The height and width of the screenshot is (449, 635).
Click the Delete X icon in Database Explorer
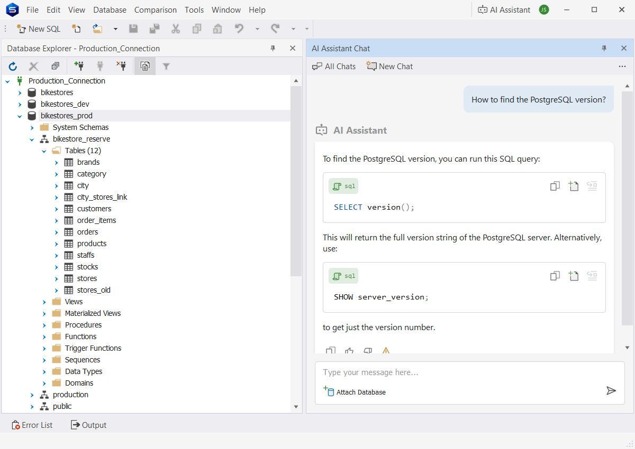point(34,66)
